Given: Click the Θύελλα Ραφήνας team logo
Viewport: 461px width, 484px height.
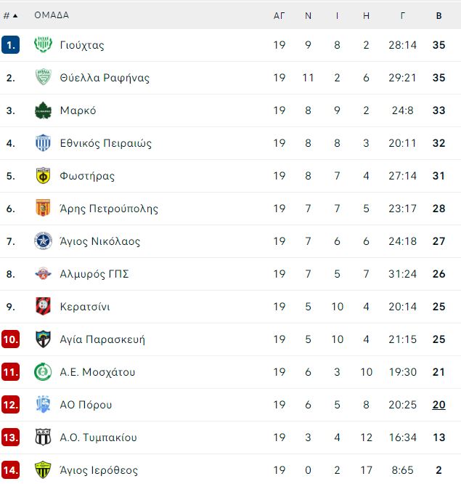Looking at the screenshot, I should (43, 77).
